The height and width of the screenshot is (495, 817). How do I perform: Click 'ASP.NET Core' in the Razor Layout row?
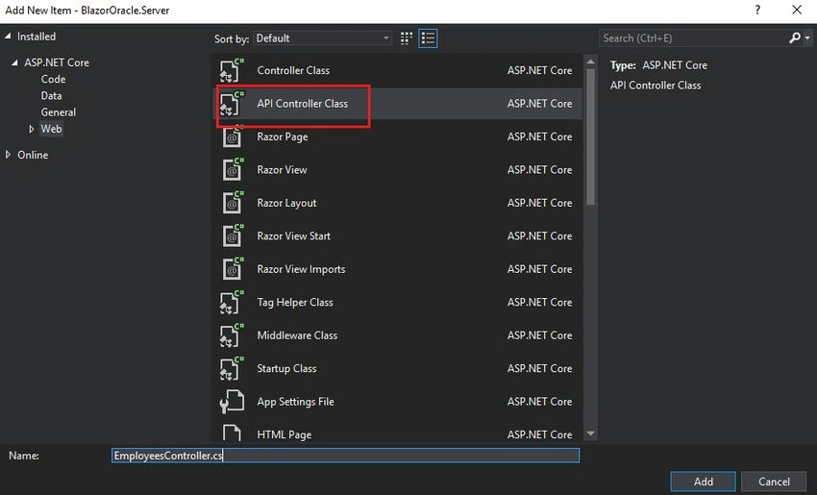click(x=540, y=203)
